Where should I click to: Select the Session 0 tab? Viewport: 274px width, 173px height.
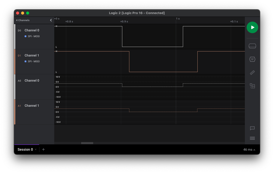click(x=25, y=149)
